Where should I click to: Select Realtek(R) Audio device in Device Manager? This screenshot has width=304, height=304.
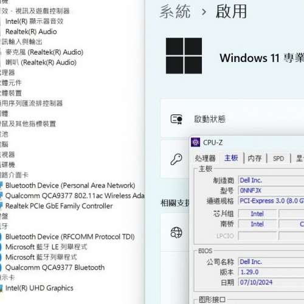coord(31,32)
